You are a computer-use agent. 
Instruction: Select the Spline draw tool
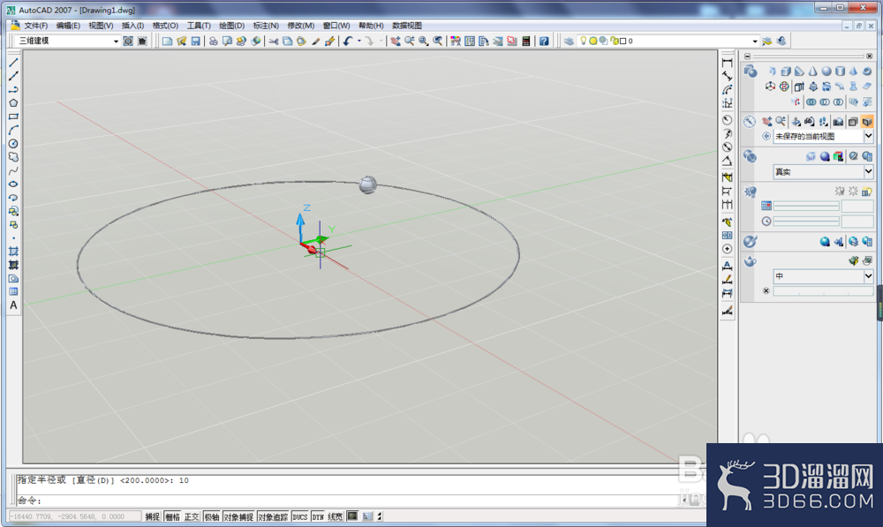coord(13,170)
